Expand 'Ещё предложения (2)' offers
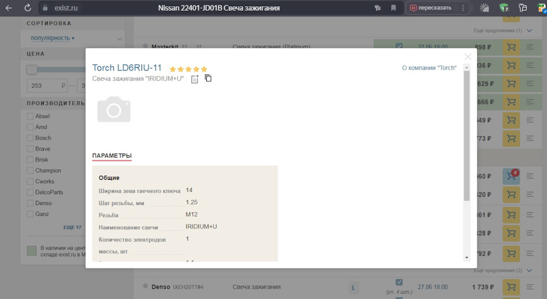Image resolution: width=547 pixels, height=299 pixels. 503,271
